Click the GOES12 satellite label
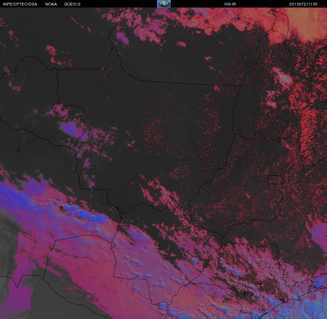This screenshot has height=319, width=327. (x=72, y=4)
